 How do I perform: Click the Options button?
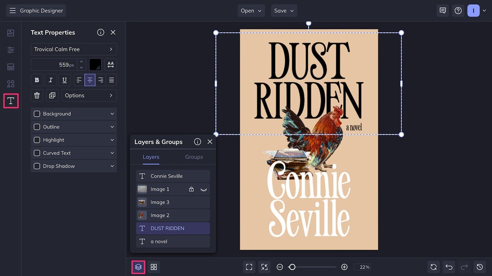tap(89, 95)
